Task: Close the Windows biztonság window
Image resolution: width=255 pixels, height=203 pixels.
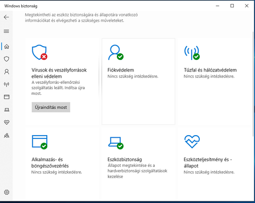Action: [246, 6]
